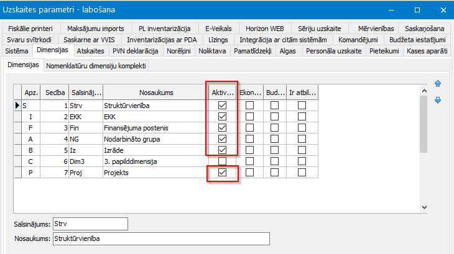Tick Ekon checkbox in the EKK row

(249, 117)
